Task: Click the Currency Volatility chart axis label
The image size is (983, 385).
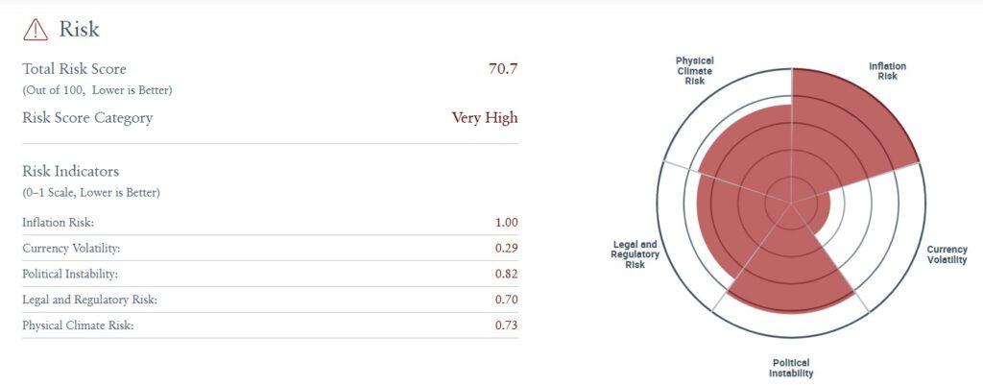Action: pos(947,254)
